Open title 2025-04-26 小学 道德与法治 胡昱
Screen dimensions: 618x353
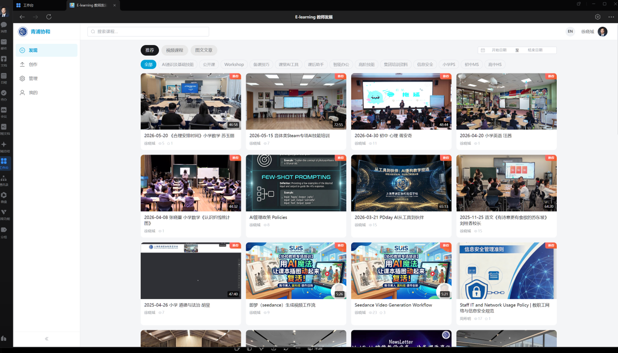(177, 305)
